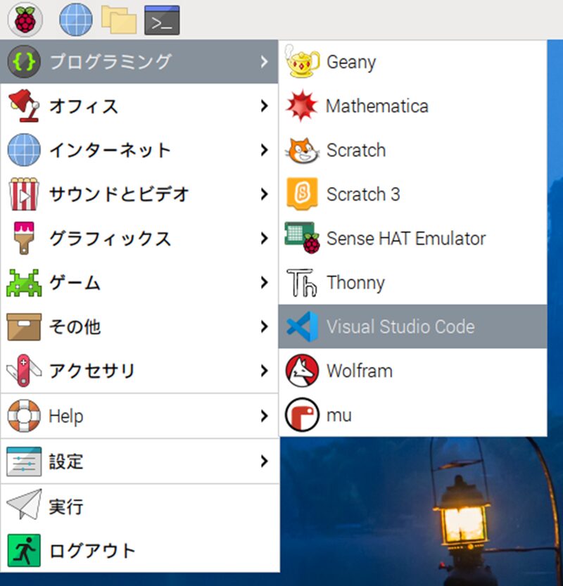This screenshot has width=563, height=586.
Task: Click the globe icon beside インターネット
Action: coord(24,150)
